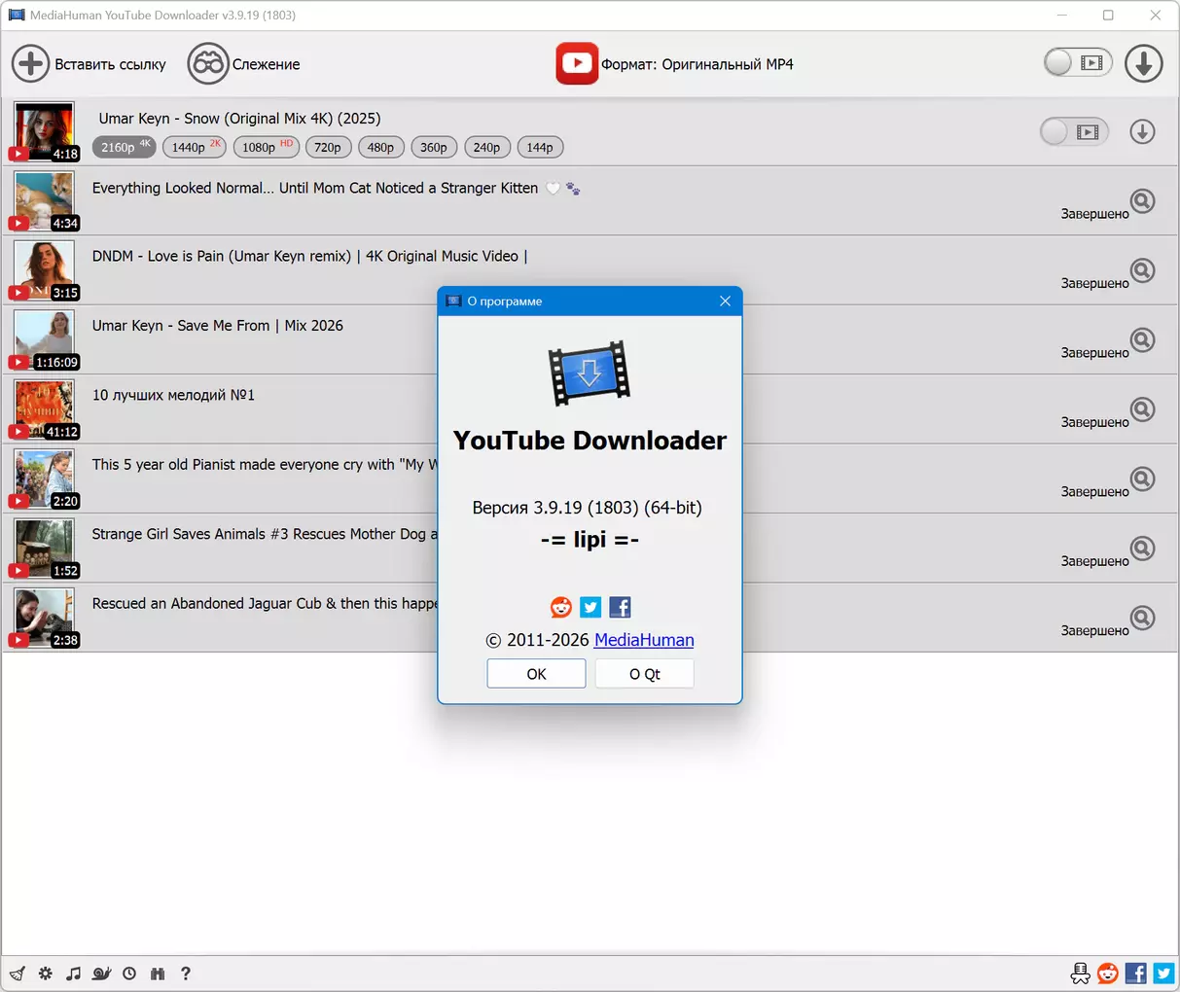Screen dimensions: 1180x992
Task: Click the Twitter icon in the About dialog
Action: tap(590, 608)
